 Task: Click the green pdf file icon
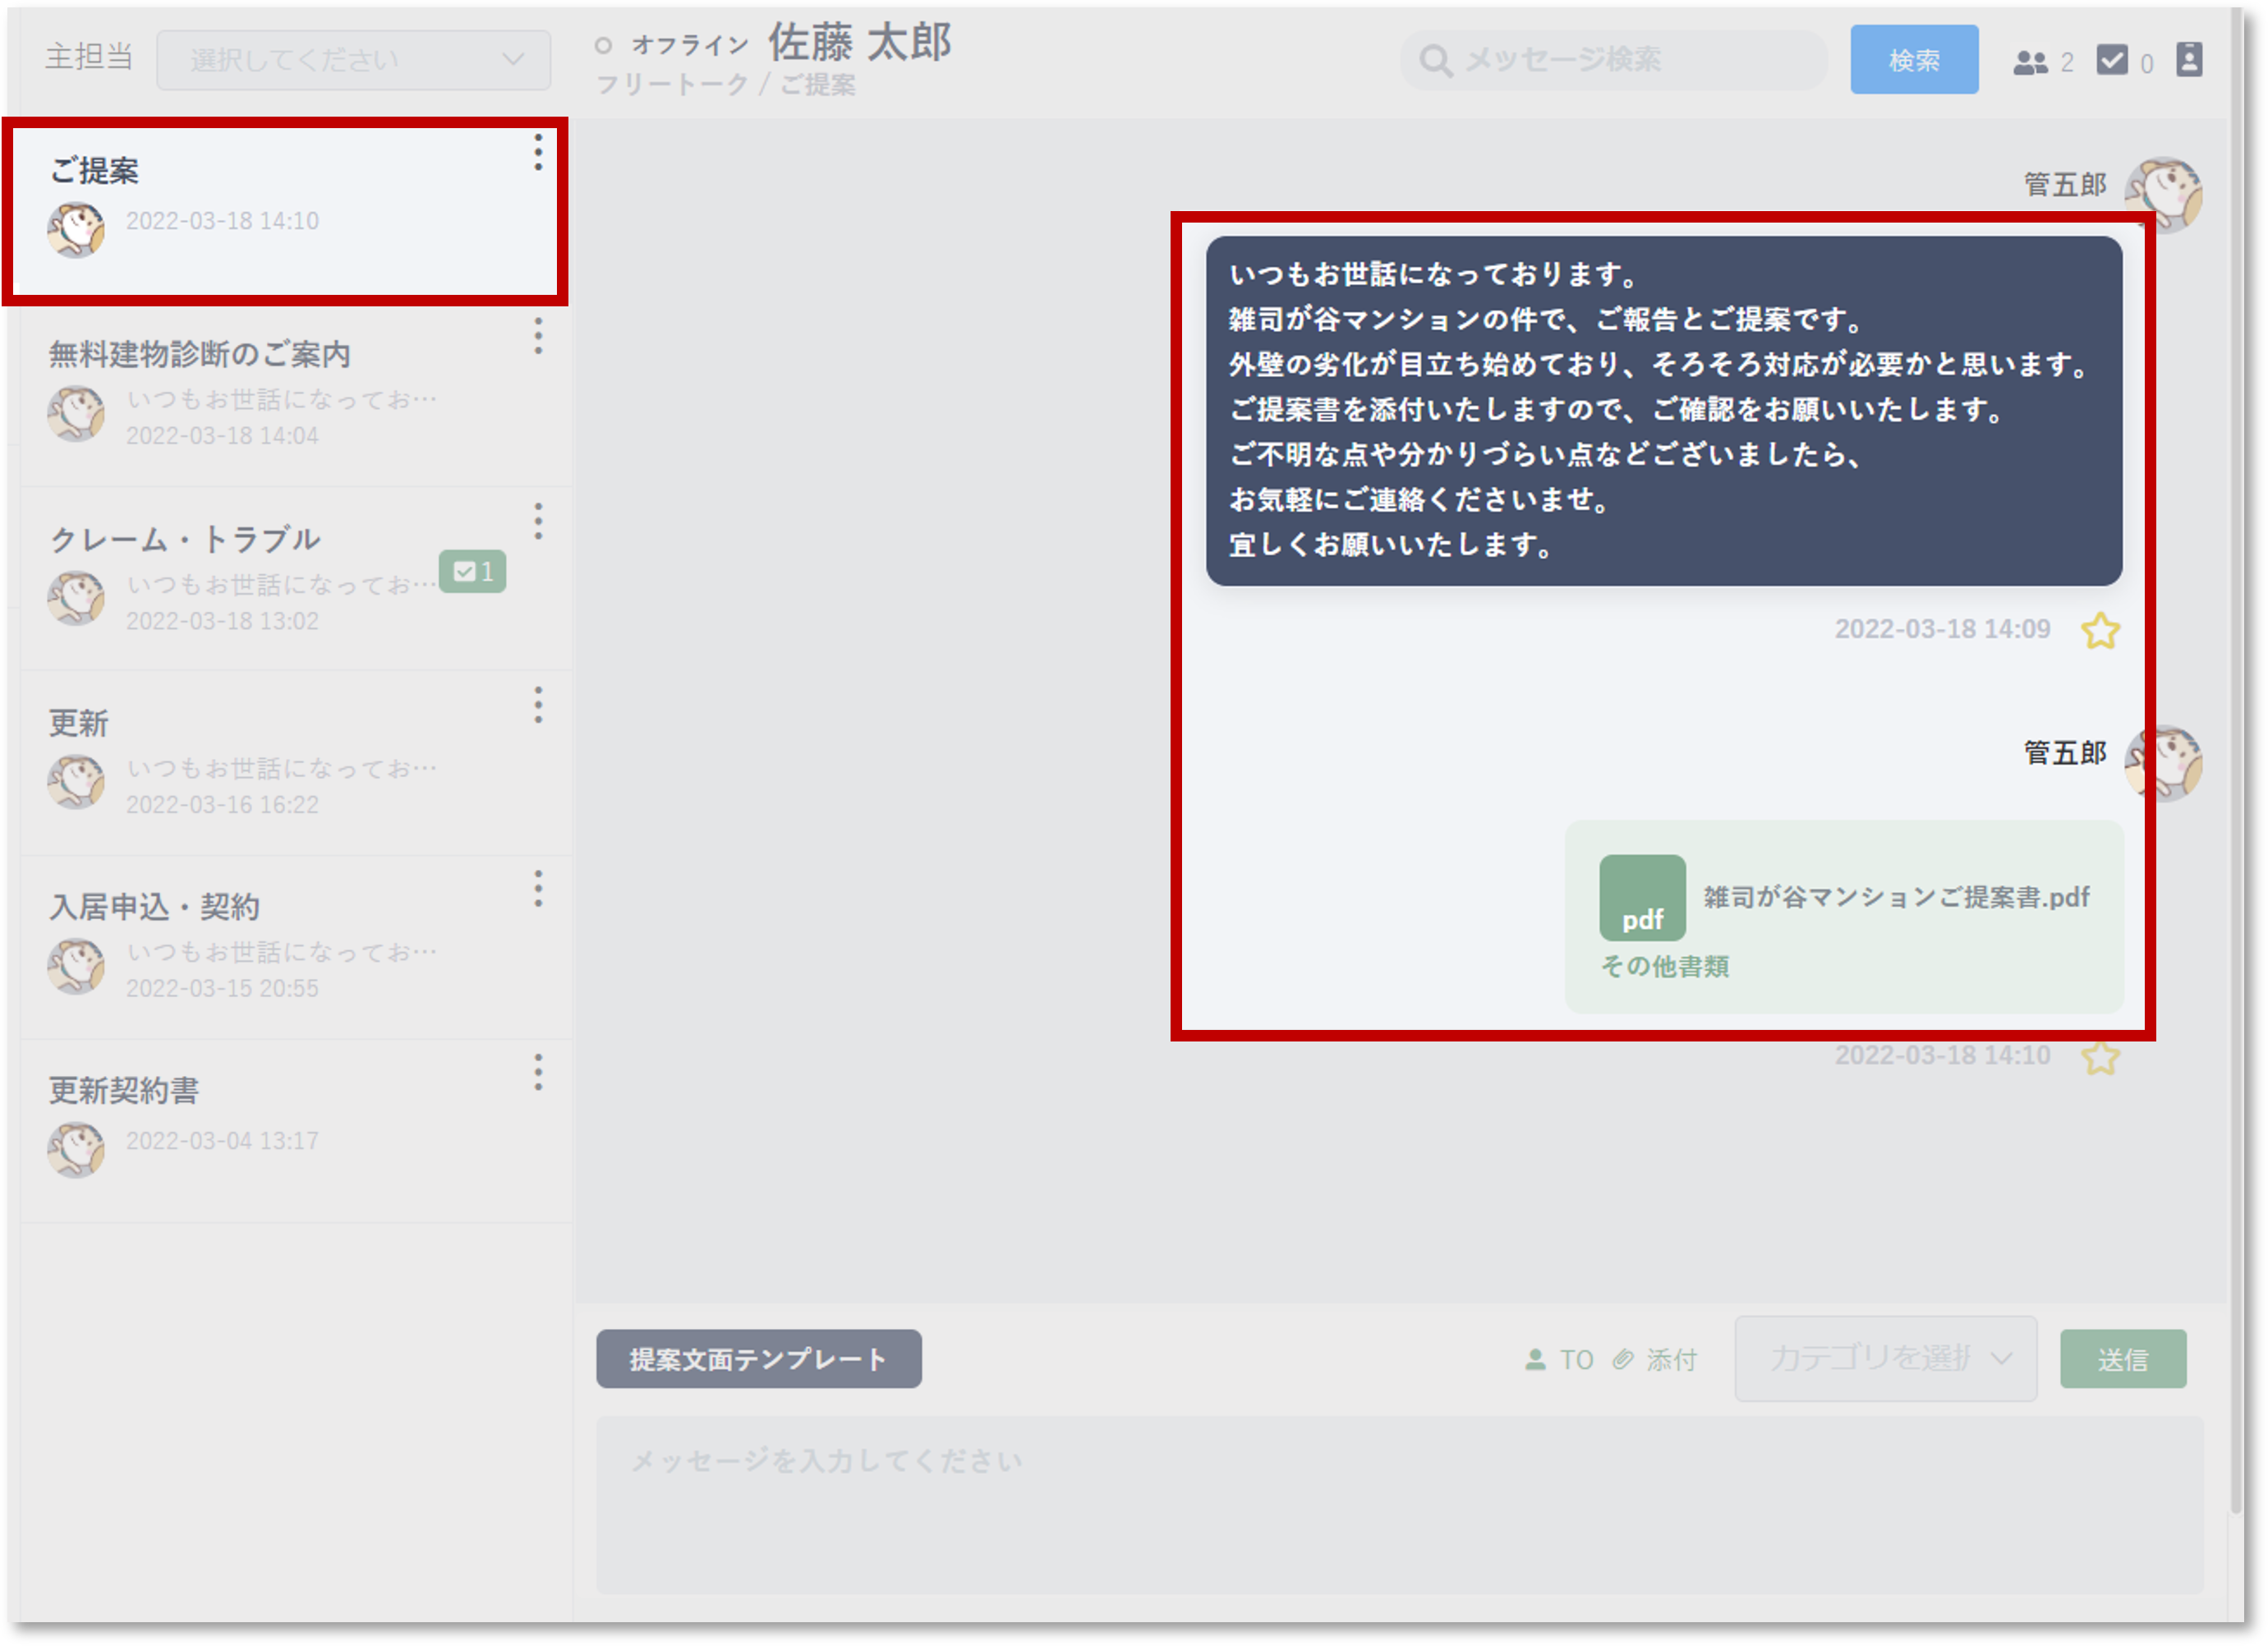[x=1642, y=897]
